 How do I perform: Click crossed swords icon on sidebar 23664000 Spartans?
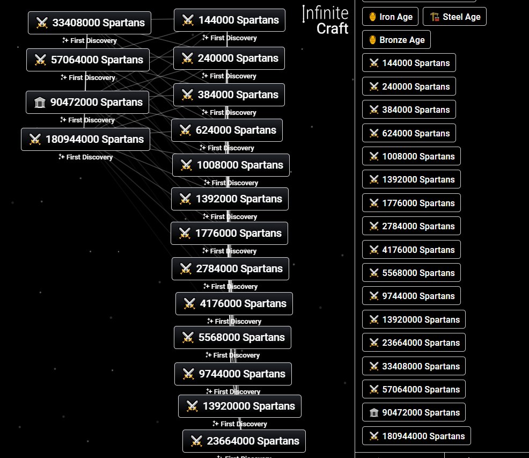pos(374,343)
